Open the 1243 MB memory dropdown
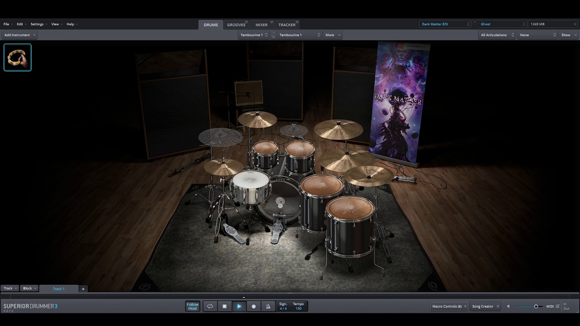This screenshot has height=326, width=580. (553, 24)
